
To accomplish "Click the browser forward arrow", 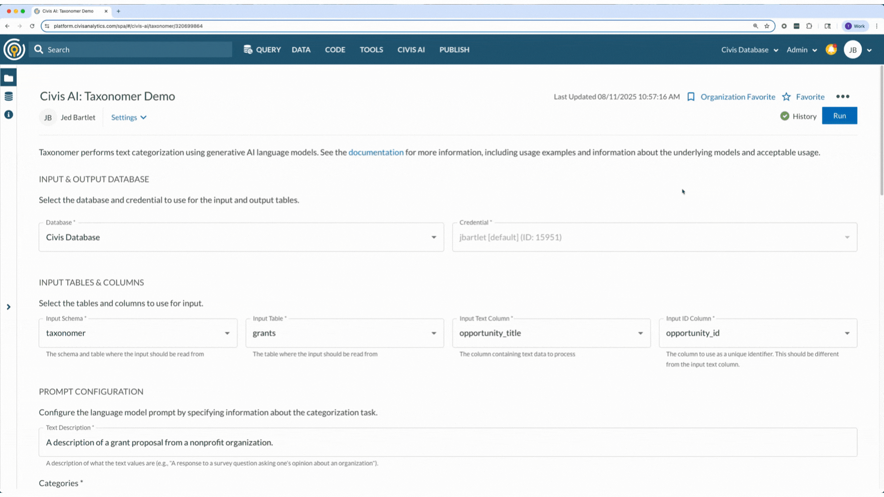I will pyautogui.click(x=19, y=26).
